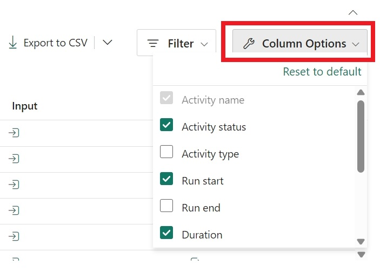Click the column list scrollbar down arrow
Image resolution: width=380 pixels, height=273 pixels.
(361, 242)
